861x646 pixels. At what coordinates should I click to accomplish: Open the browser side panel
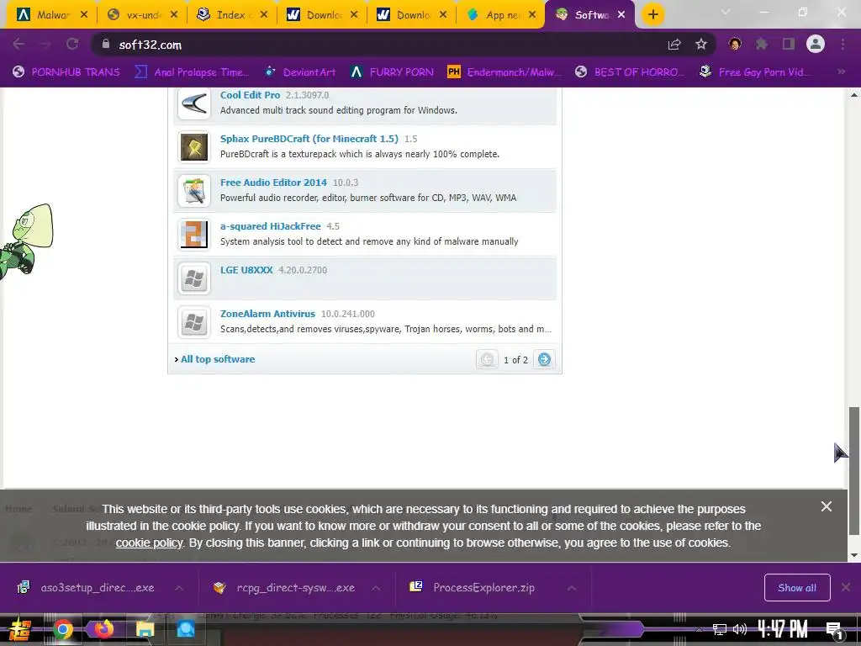[789, 44]
